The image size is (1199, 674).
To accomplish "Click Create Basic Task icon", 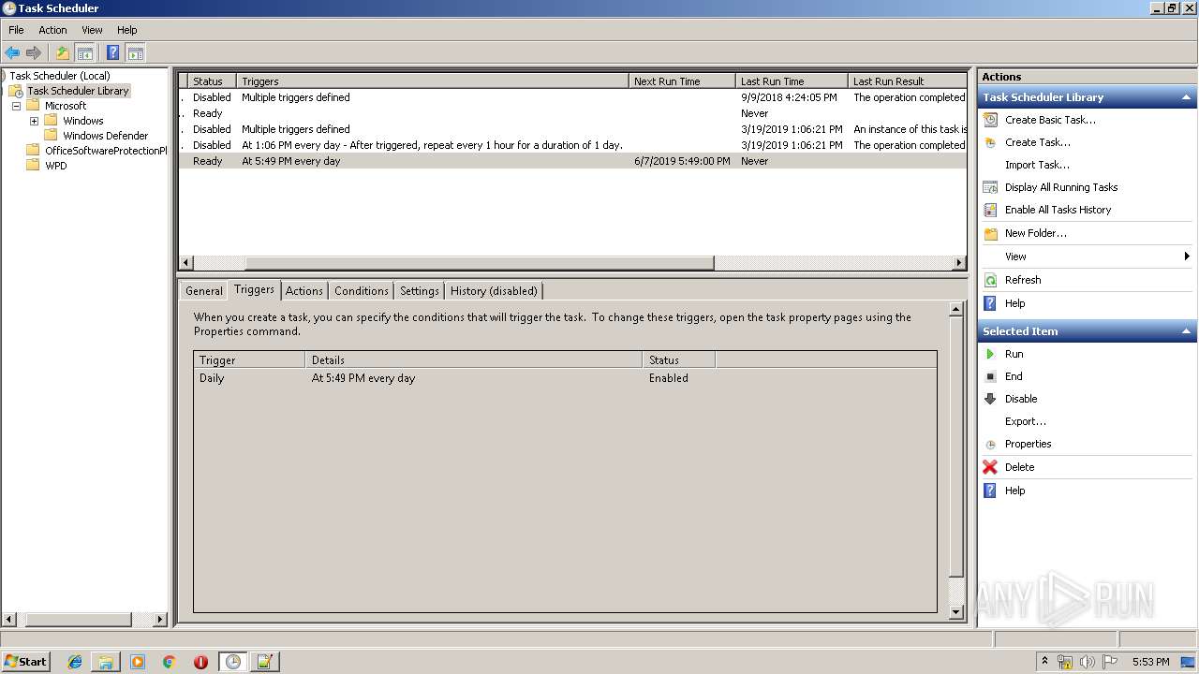I will point(990,120).
